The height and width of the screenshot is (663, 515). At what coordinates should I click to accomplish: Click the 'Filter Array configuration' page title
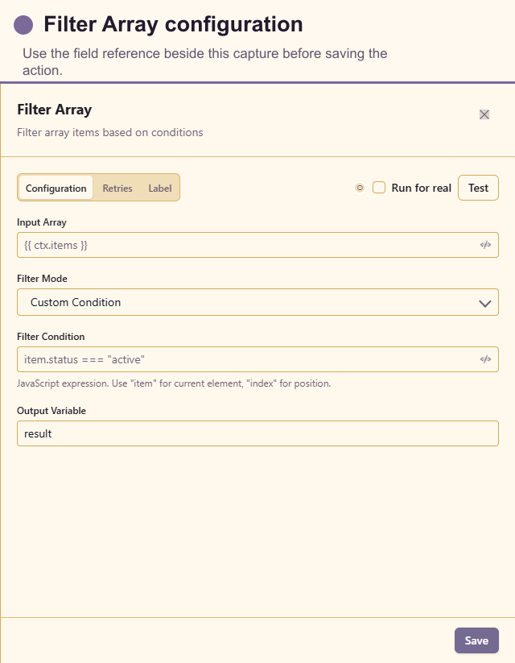(173, 24)
